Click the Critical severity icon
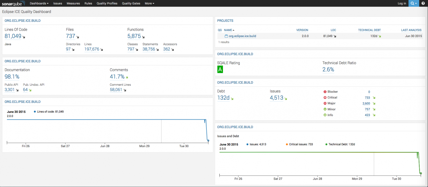This screenshot has height=187, width=428. tap(325, 97)
